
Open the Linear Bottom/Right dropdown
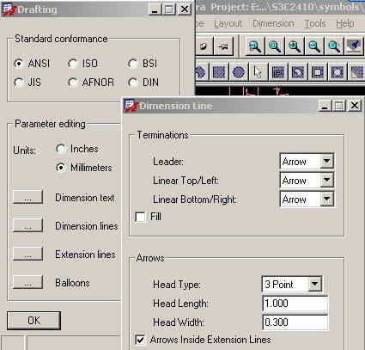click(x=326, y=199)
